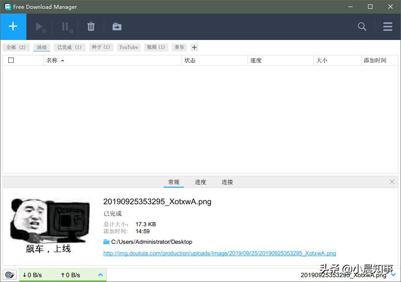Click the Pause downloads icon

pos(66,26)
